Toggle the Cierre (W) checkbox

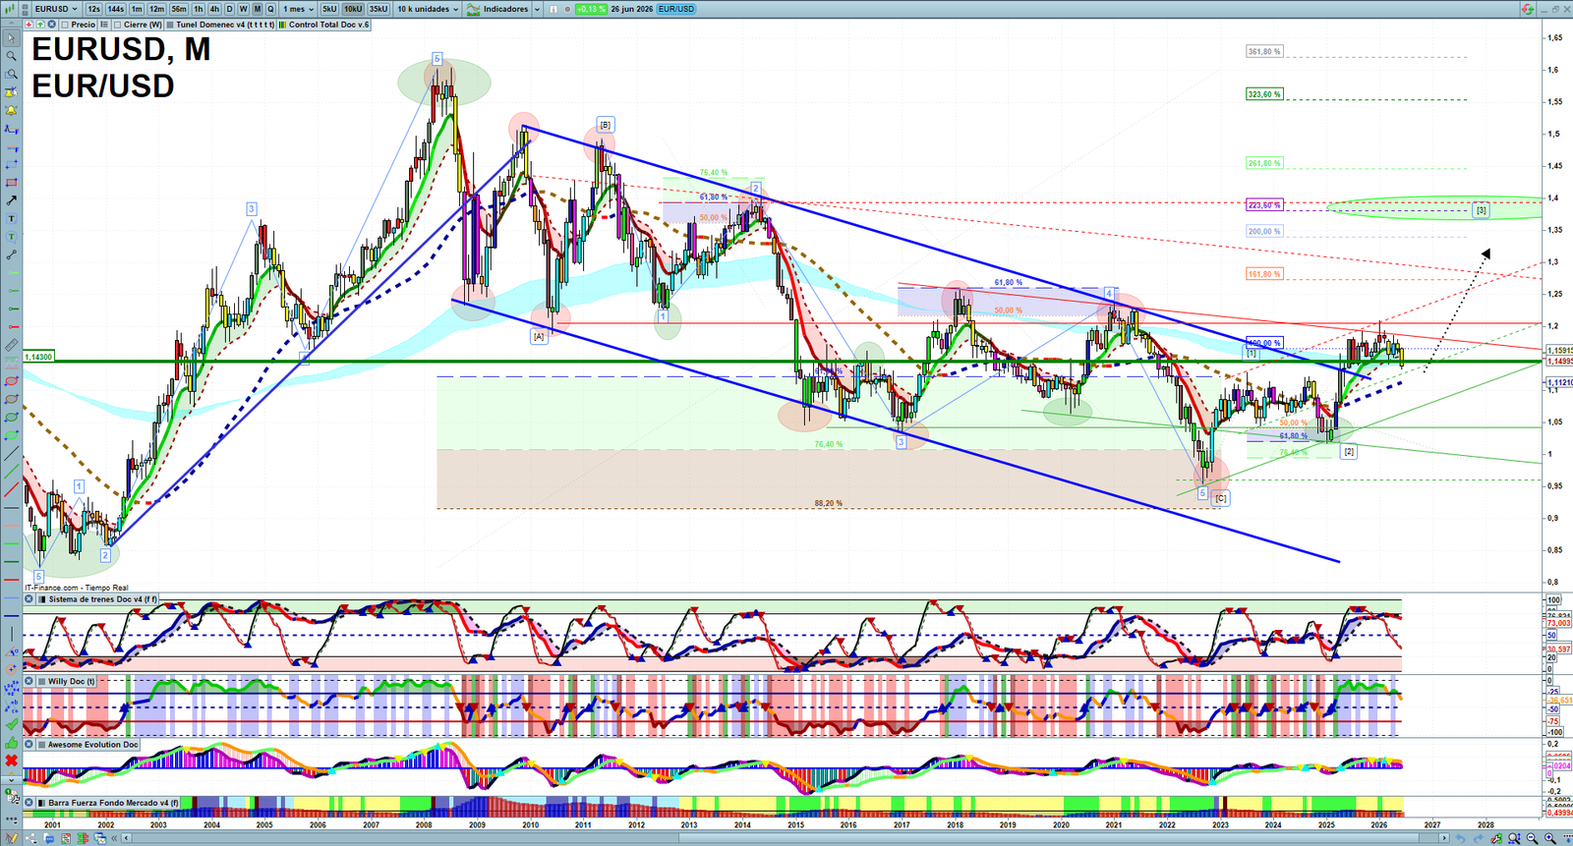(x=117, y=25)
